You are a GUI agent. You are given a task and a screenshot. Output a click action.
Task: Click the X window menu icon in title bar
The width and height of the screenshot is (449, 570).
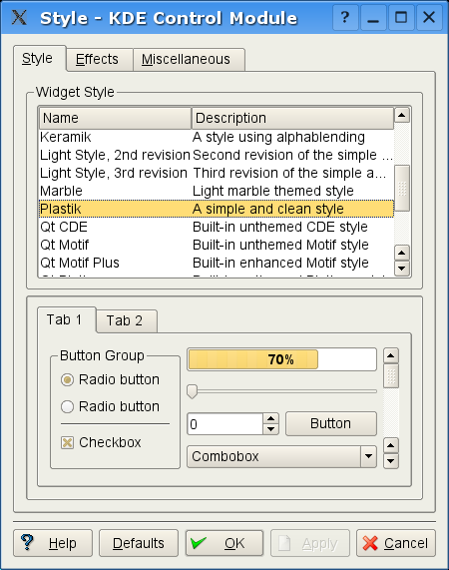pos(19,17)
